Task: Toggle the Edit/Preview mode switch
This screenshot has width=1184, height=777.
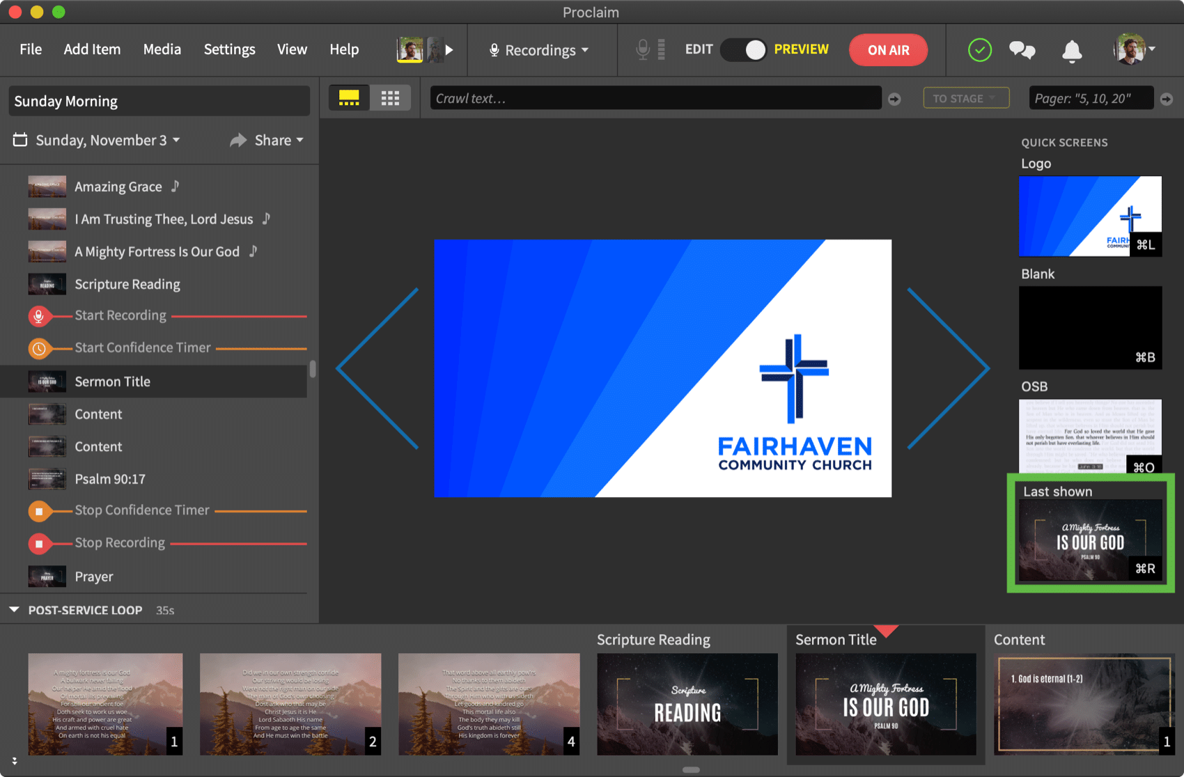Action: coord(743,50)
